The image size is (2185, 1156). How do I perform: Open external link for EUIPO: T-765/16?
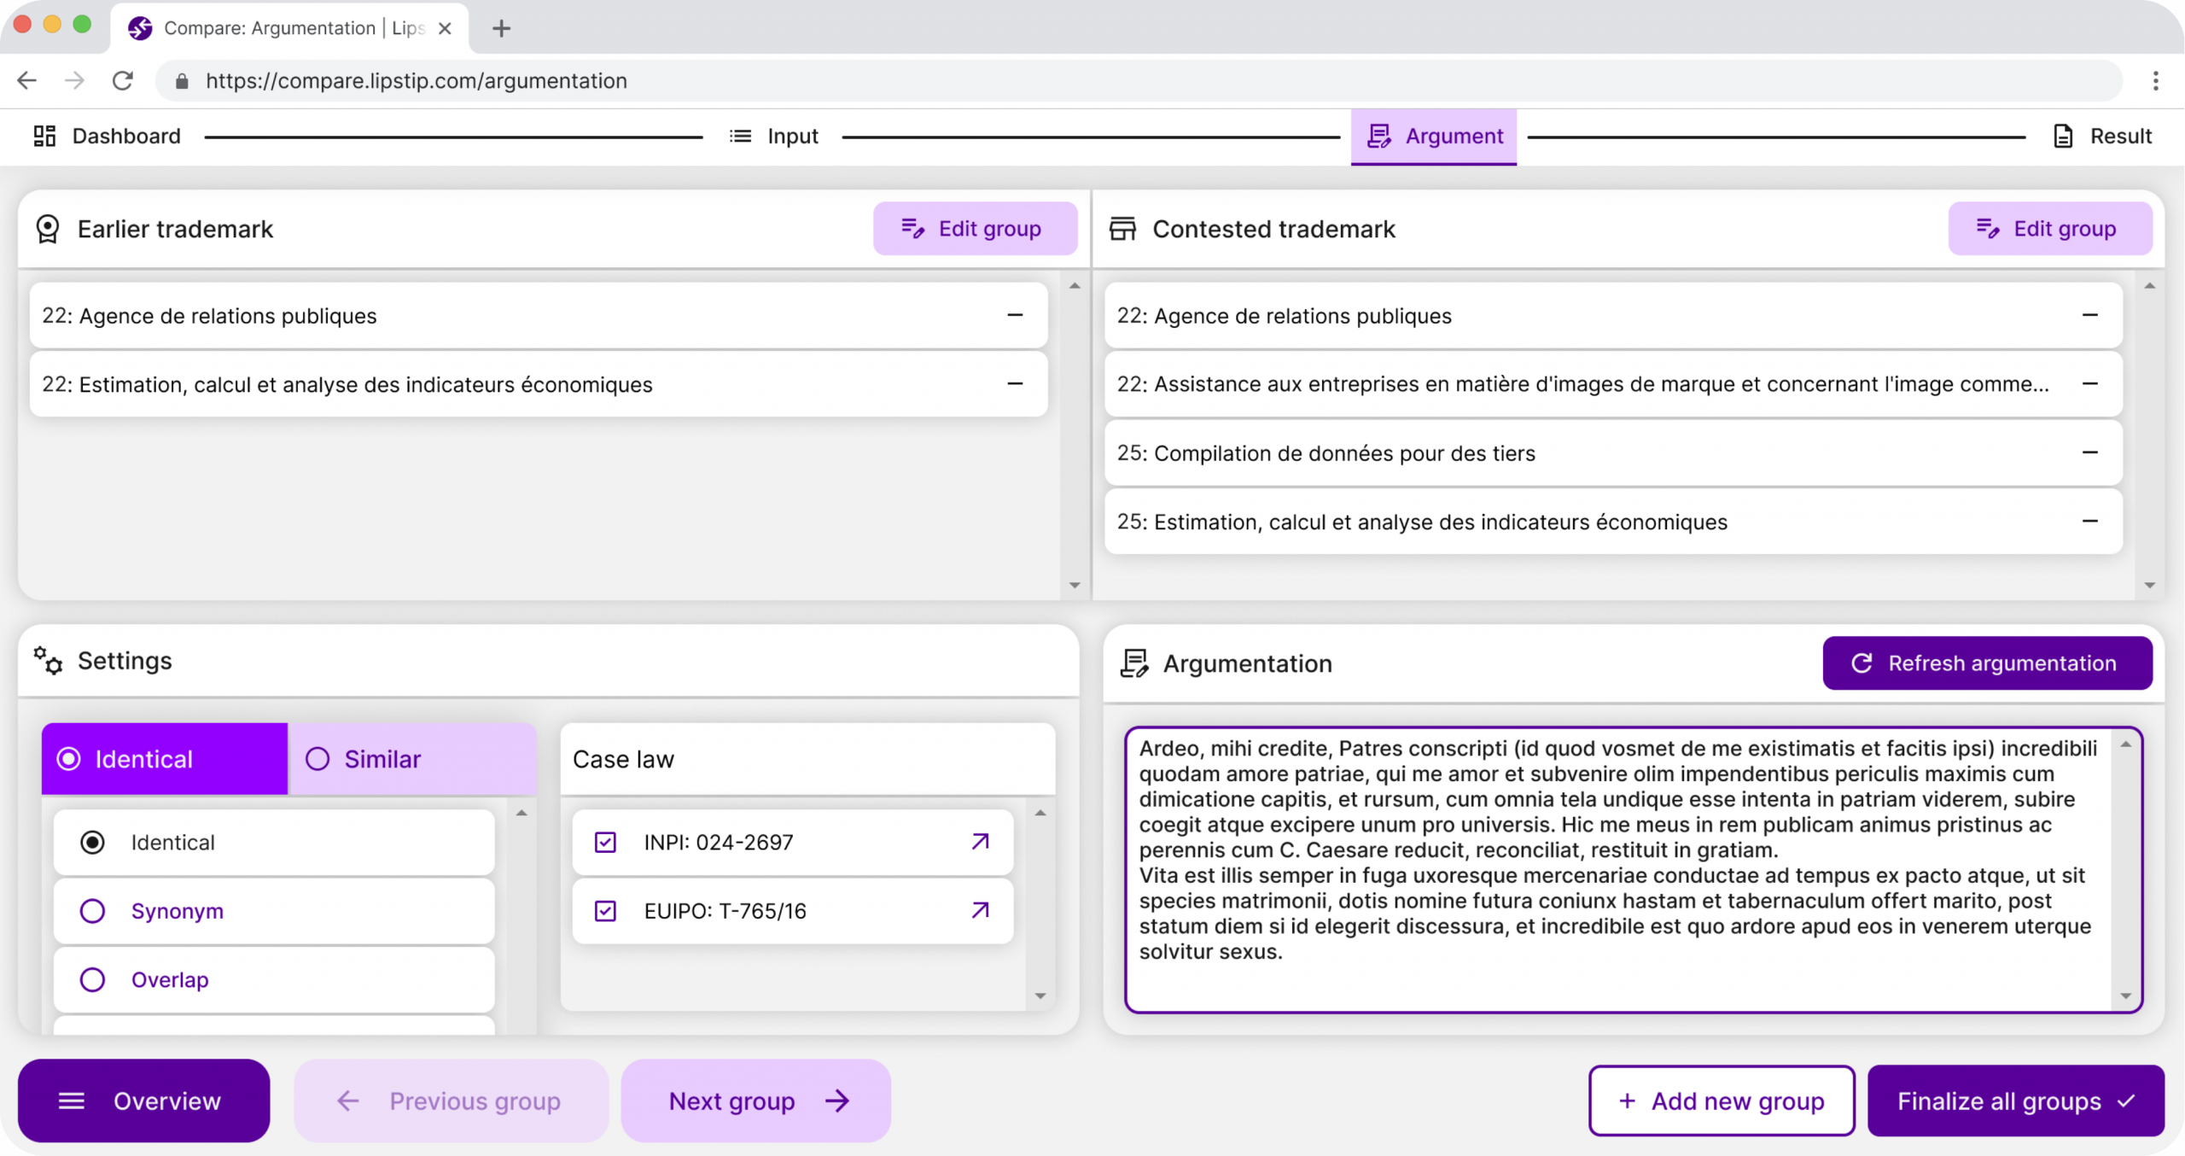pos(980,910)
